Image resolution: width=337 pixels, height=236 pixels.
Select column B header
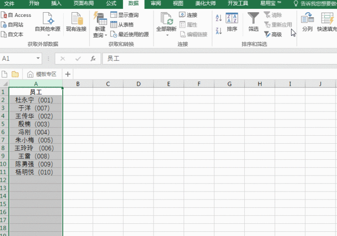click(x=78, y=84)
